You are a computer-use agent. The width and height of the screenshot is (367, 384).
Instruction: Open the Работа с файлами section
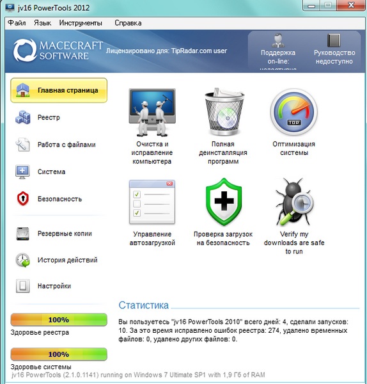tap(66, 145)
